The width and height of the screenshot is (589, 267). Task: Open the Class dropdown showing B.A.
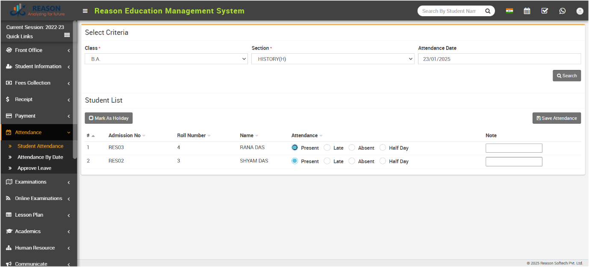pyautogui.click(x=166, y=59)
